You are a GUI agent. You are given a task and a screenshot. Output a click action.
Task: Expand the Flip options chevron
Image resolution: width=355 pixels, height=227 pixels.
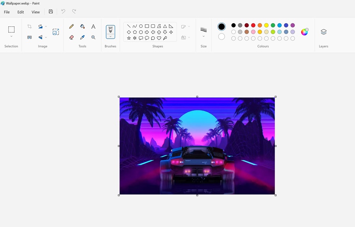(46, 37)
